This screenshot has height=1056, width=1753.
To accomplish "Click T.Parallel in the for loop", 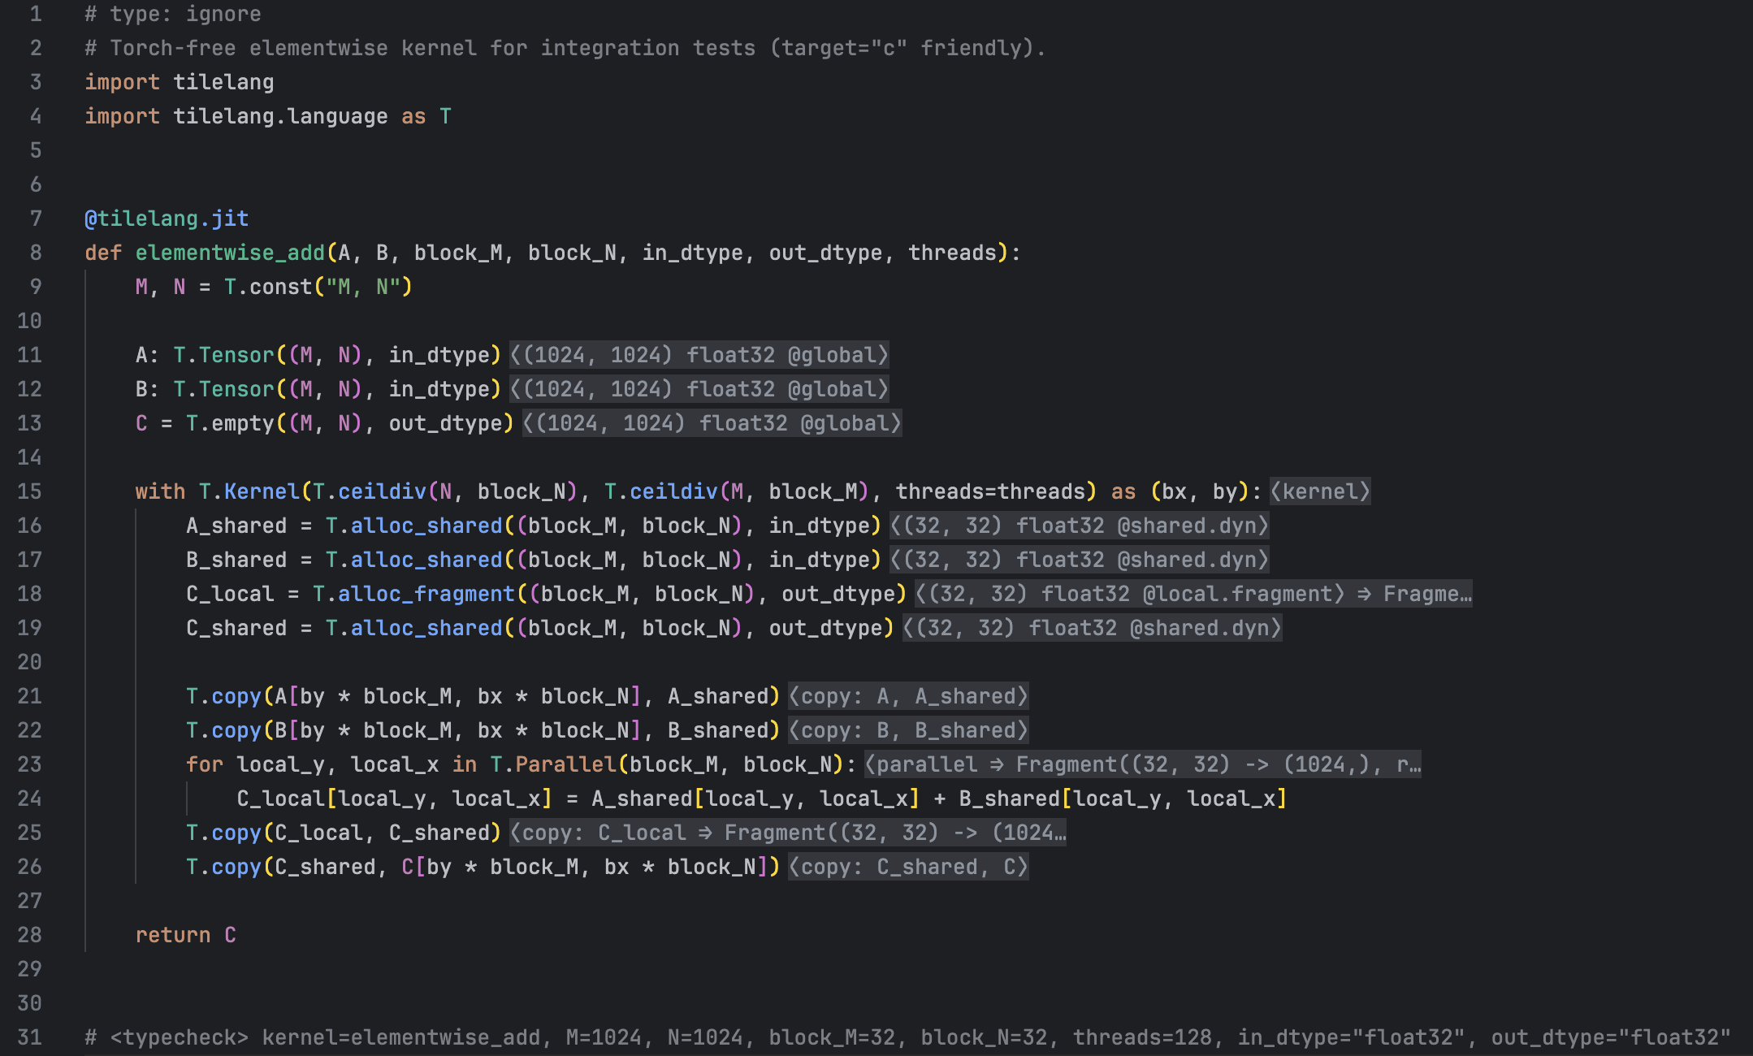I will [553, 764].
